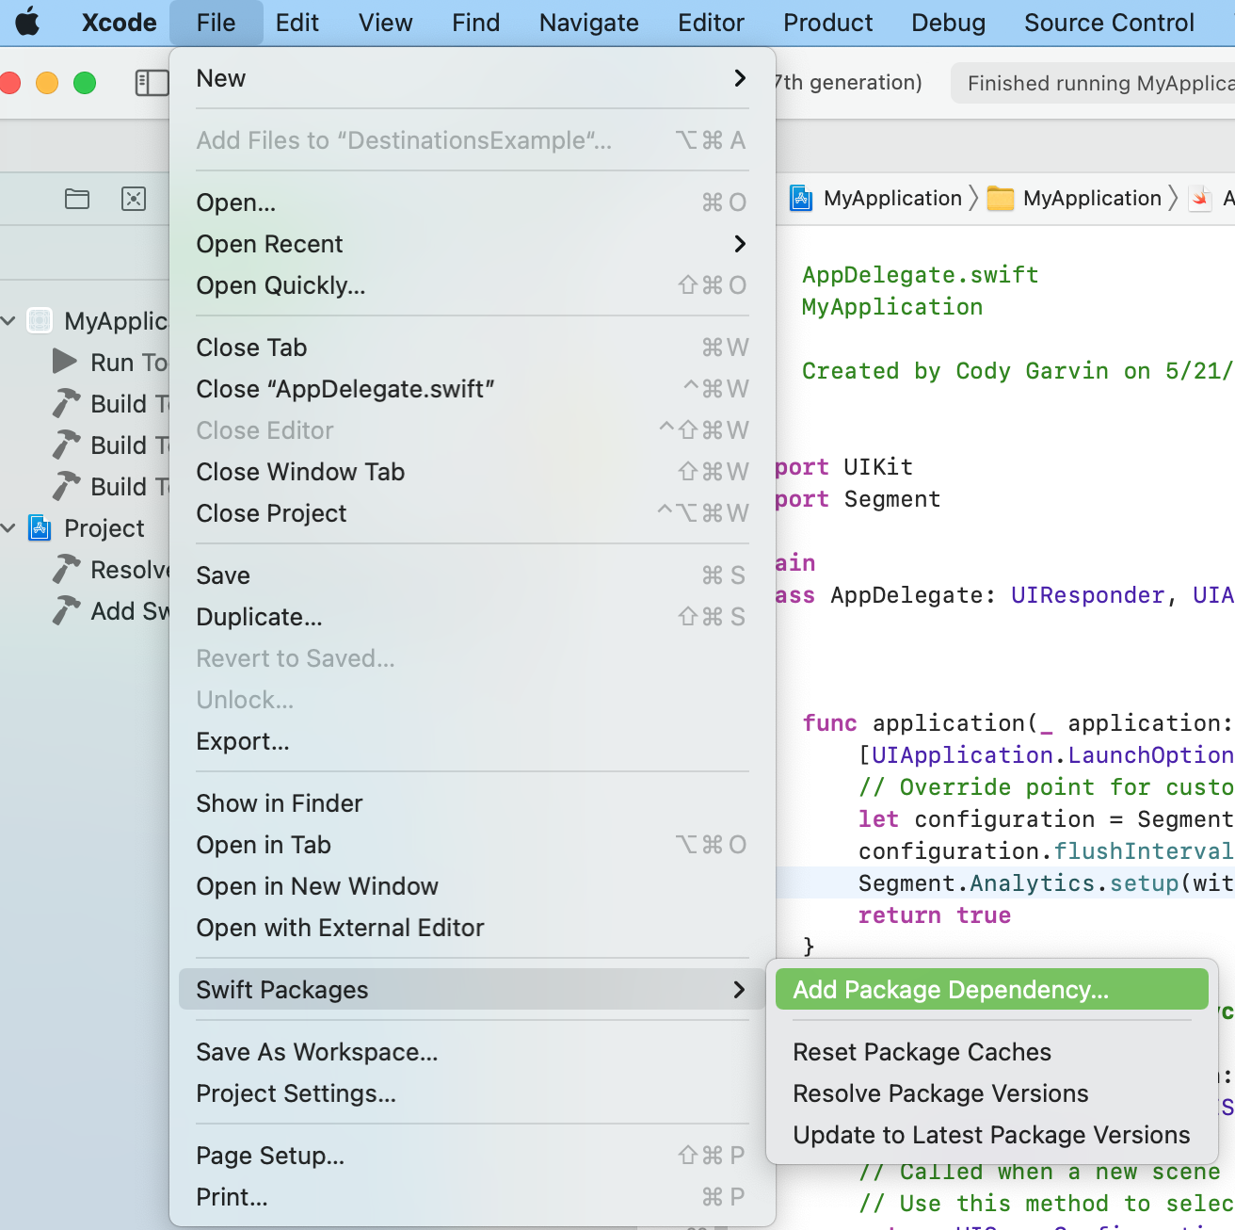Select Open with External Editor
The width and height of the screenshot is (1235, 1230).
point(472,928)
